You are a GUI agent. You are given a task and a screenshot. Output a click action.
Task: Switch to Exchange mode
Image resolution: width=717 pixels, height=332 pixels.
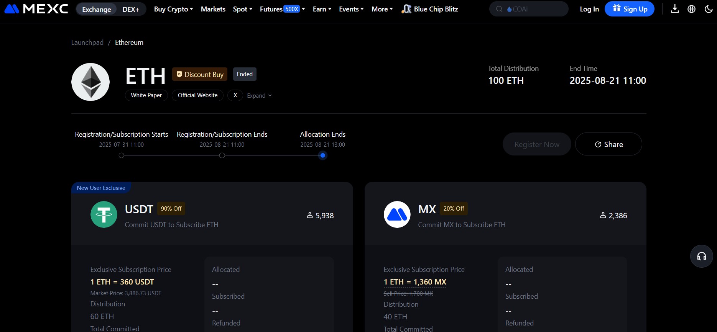pyautogui.click(x=97, y=9)
